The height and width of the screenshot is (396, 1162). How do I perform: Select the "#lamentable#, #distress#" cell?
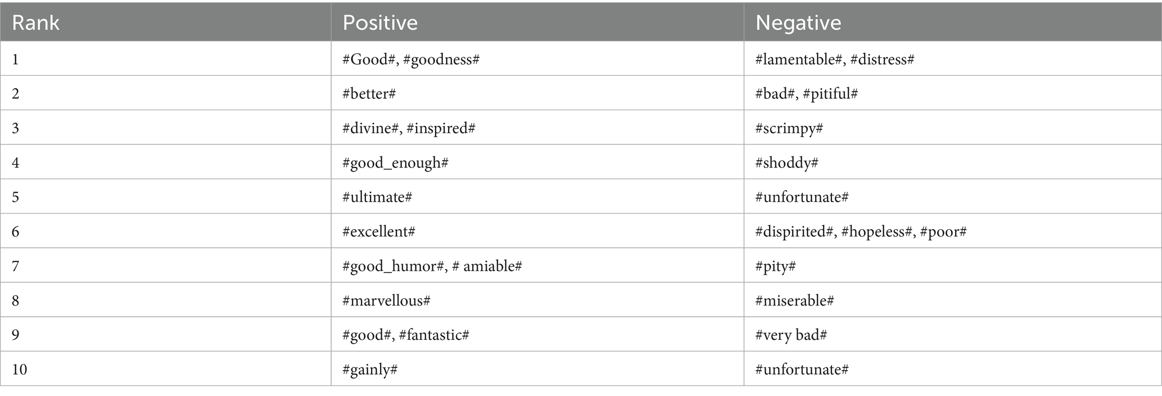834,59
